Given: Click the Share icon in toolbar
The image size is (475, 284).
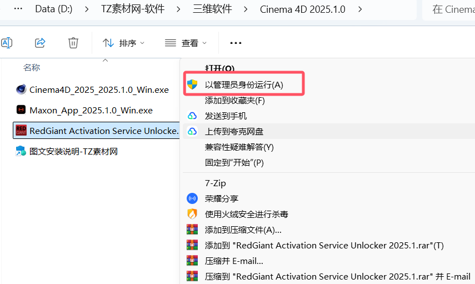Looking at the screenshot, I should (40, 43).
